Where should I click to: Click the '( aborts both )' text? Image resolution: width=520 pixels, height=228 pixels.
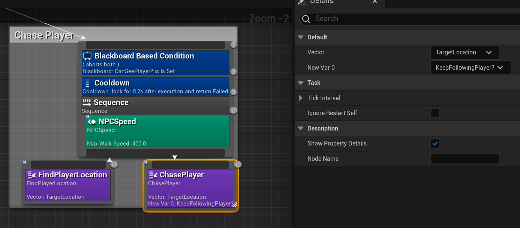coord(101,64)
